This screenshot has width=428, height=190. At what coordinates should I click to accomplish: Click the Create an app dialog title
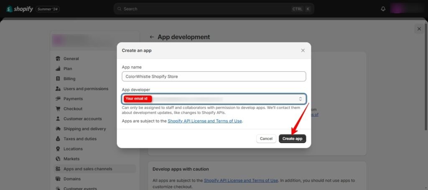[x=137, y=51]
